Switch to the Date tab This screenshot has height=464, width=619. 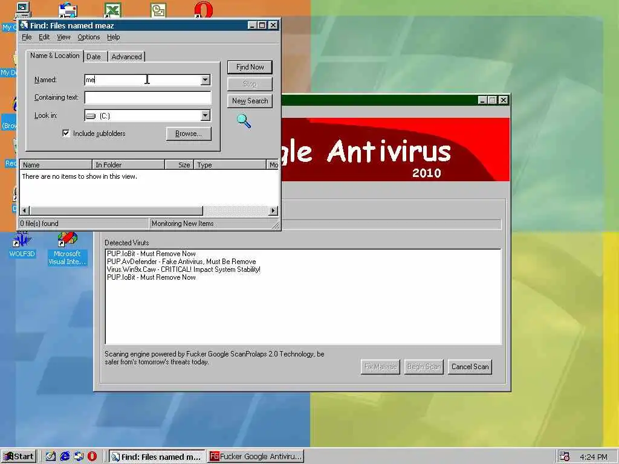tap(94, 56)
